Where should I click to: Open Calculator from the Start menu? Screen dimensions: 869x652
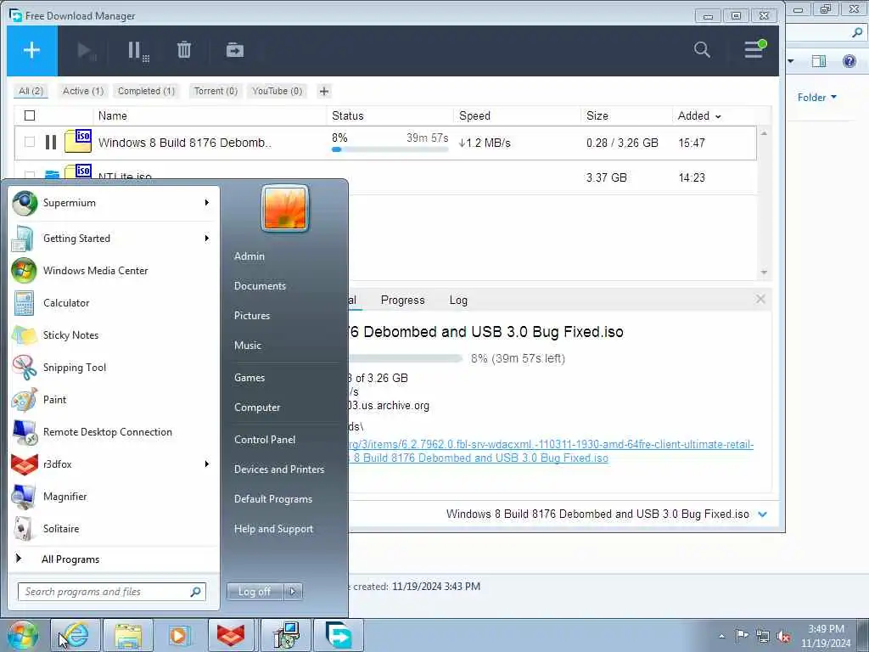click(114, 303)
